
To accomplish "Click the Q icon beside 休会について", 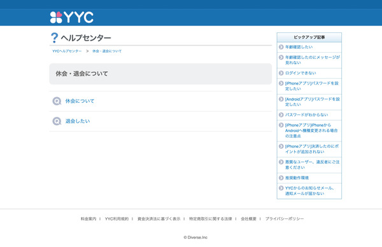I will [57, 101].
